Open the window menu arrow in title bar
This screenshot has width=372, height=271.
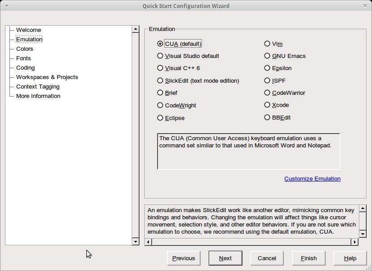pos(6,6)
